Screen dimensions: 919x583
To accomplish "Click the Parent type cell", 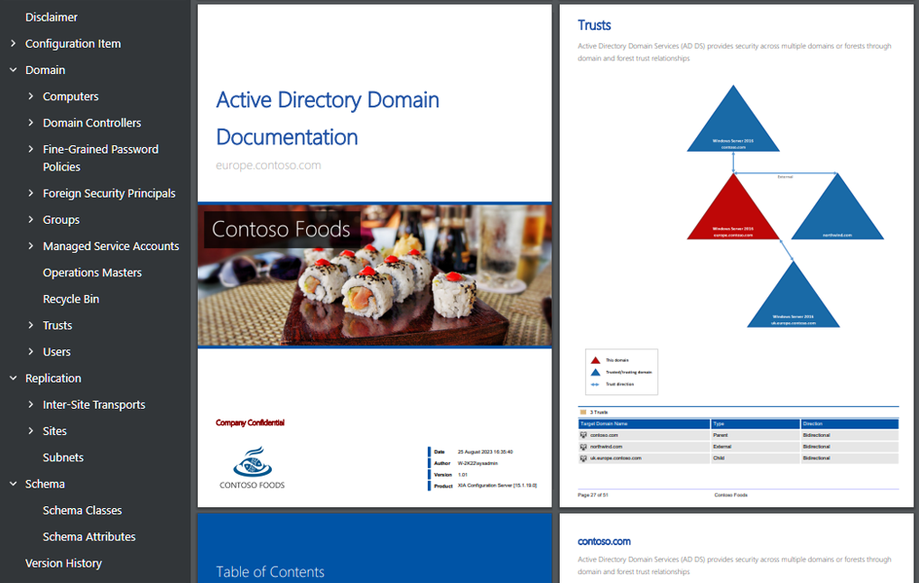I will [756, 435].
